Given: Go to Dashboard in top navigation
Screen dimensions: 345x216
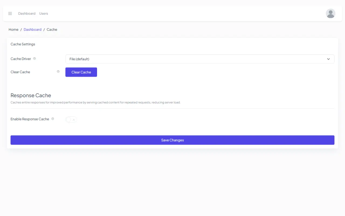Looking at the screenshot, I should tap(27, 13).
